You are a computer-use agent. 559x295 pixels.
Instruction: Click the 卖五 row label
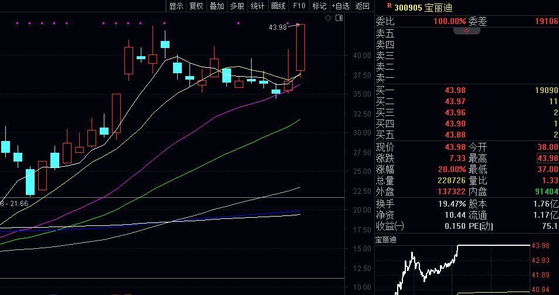point(385,34)
